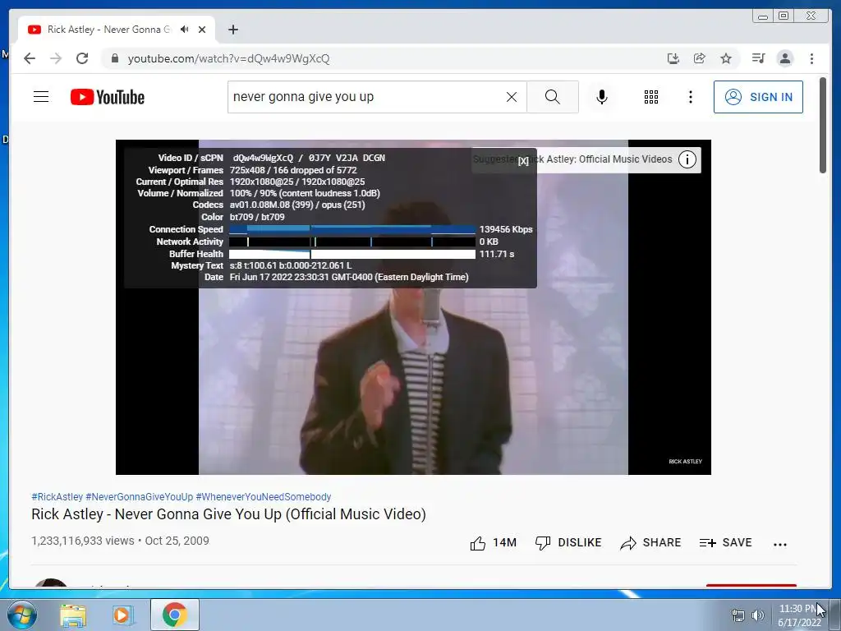Open YouTube settings three-dot menu
Viewport: 841px width, 631px height.
690,97
